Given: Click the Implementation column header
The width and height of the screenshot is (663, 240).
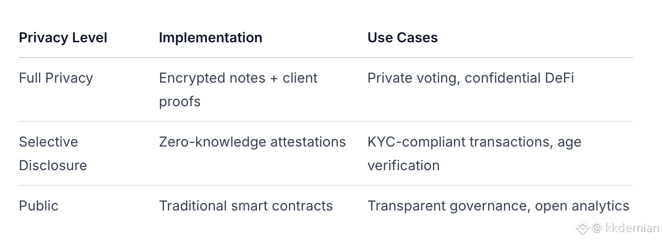Looking at the screenshot, I should [210, 38].
